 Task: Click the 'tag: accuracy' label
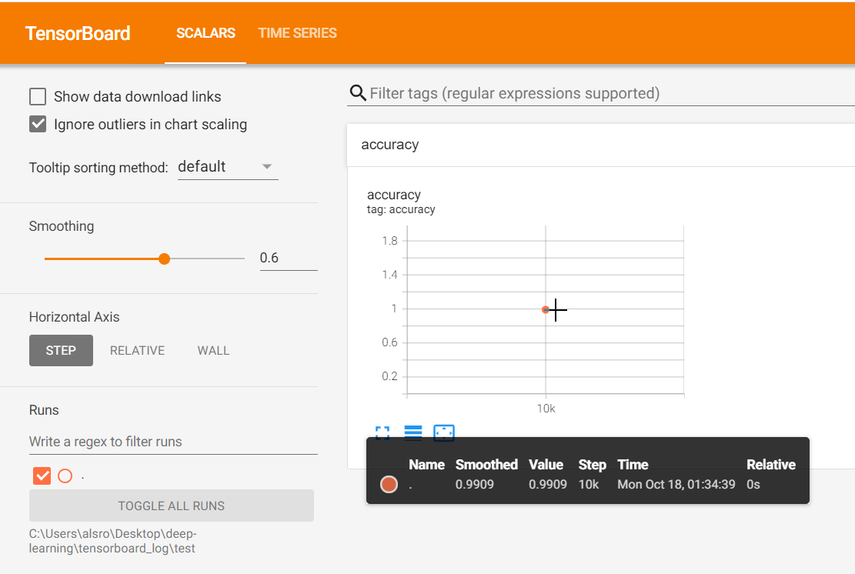coord(401,209)
